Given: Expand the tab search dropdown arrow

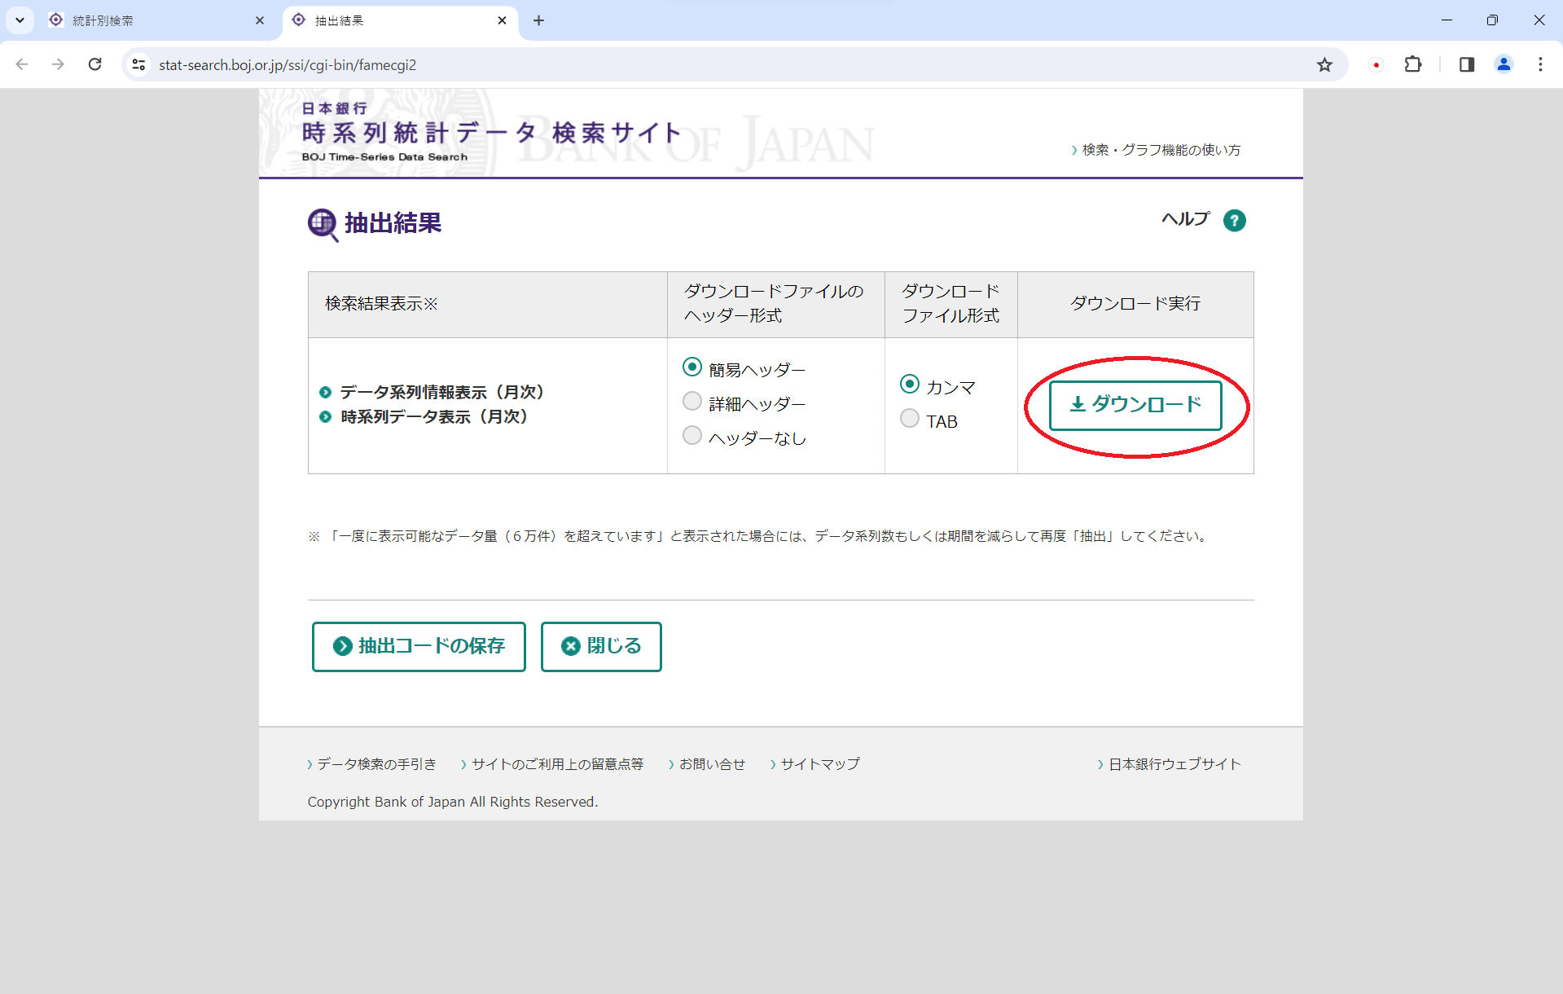Looking at the screenshot, I should [x=20, y=20].
